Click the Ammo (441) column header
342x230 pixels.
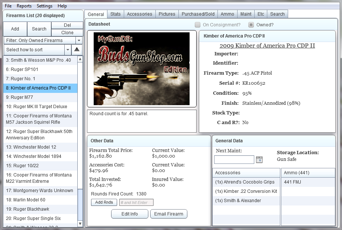[308, 173]
